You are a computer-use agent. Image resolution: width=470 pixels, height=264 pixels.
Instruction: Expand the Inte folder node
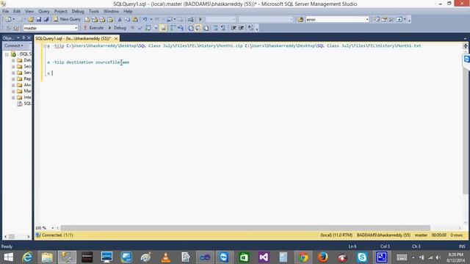point(13,98)
